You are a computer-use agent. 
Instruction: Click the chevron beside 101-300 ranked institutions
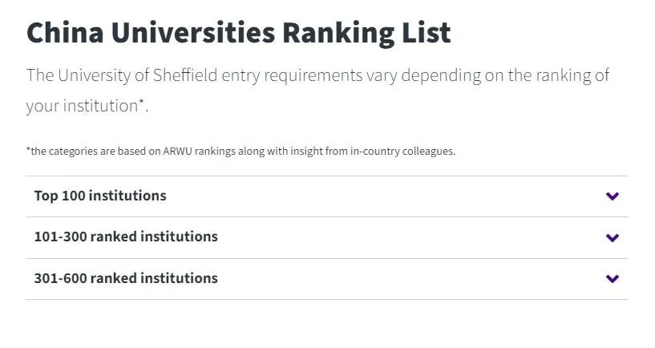point(612,237)
